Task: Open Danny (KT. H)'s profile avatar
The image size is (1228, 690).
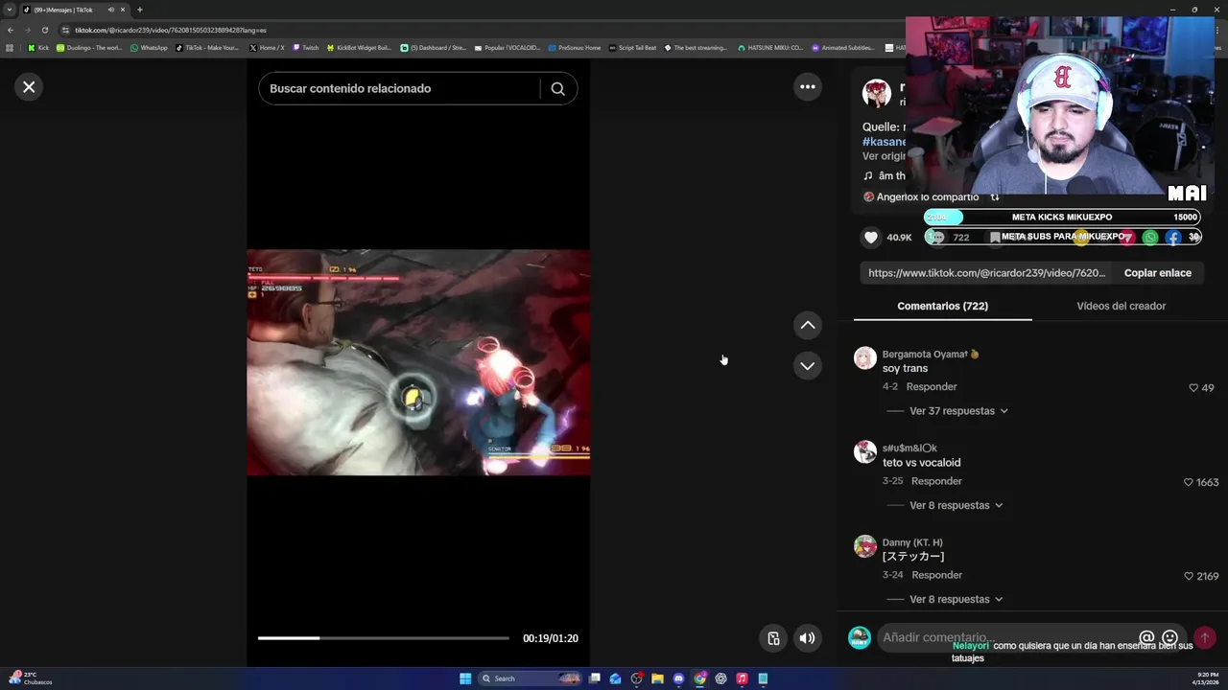Action: pyautogui.click(x=865, y=545)
